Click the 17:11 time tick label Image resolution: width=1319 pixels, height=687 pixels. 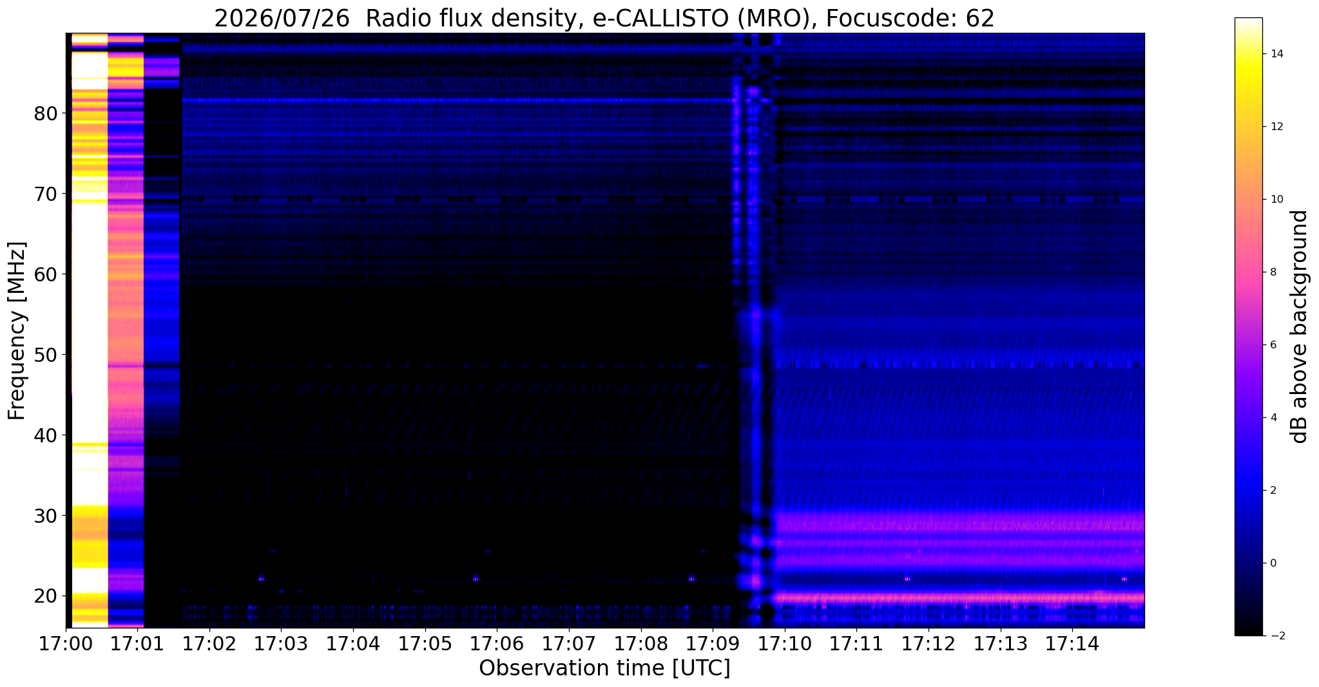pos(856,643)
